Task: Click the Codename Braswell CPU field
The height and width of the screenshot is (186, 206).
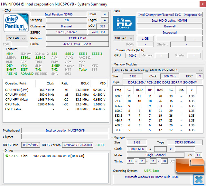Action: (67, 26)
